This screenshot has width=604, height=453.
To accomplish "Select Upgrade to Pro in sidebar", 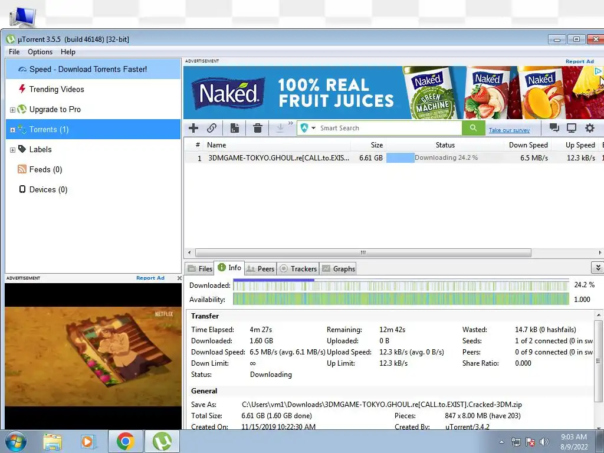I will click(93, 109).
